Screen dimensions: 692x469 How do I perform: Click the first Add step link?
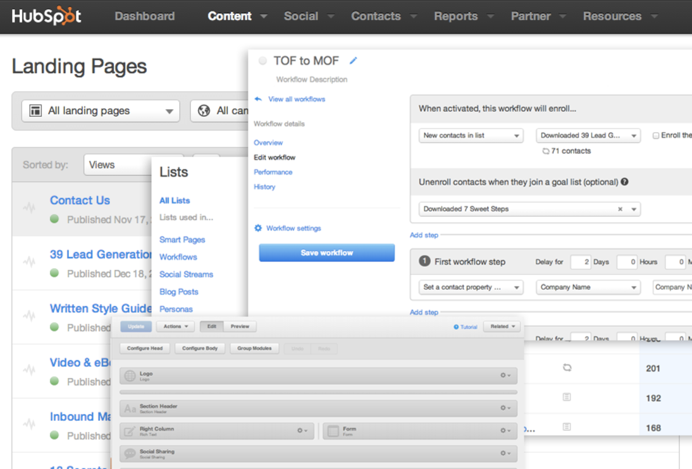tap(424, 235)
